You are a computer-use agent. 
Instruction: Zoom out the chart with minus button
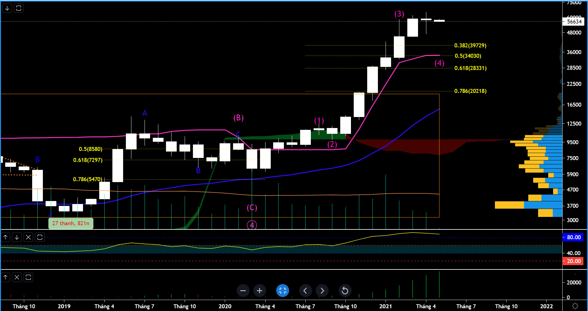[x=243, y=291]
